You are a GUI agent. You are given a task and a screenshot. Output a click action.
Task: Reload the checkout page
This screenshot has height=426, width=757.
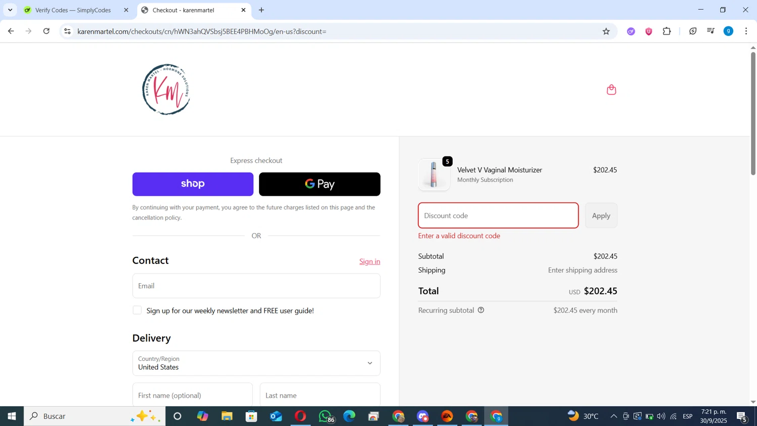[46, 31]
